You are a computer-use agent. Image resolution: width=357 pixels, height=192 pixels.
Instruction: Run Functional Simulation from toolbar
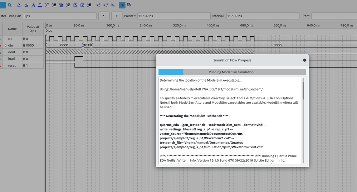coord(98,5)
